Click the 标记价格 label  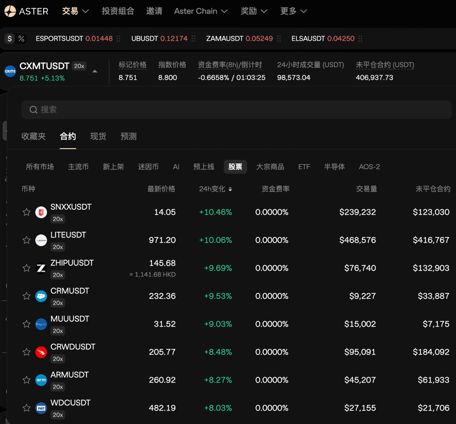(x=133, y=65)
